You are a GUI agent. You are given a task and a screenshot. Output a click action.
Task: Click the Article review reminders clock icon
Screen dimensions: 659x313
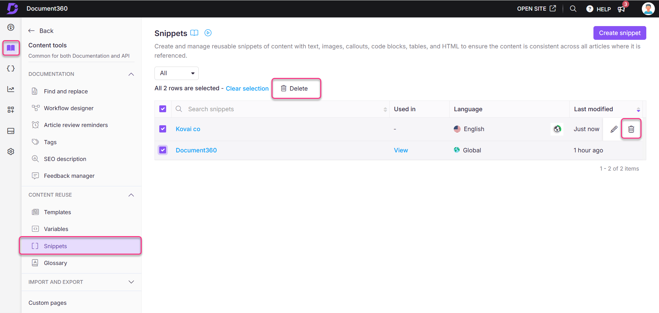pyautogui.click(x=35, y=125)
